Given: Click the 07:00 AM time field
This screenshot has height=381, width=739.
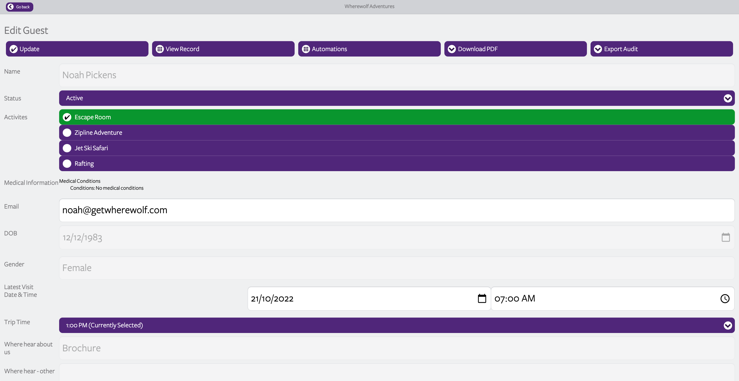Looking at the screenshot, I should coord(612,298).
